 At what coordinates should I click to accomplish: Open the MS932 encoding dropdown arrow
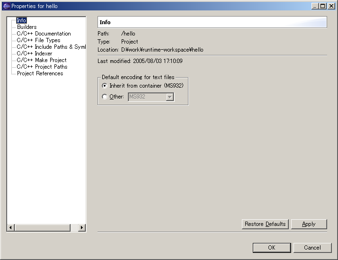170,97
